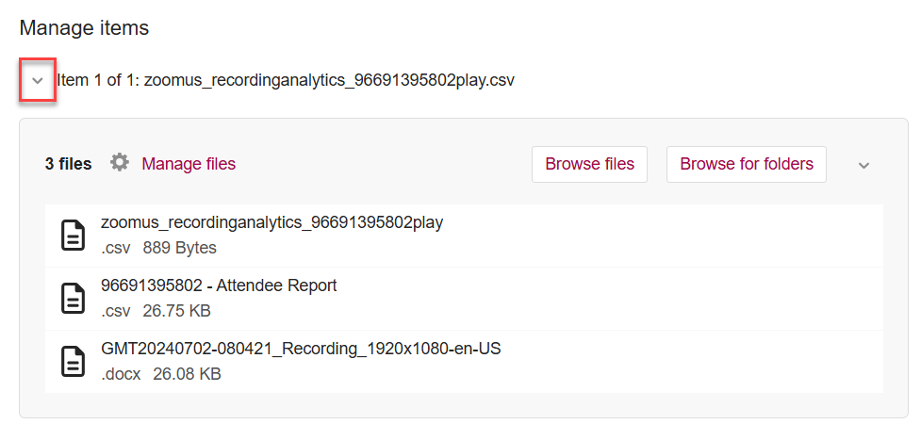
Task: Click the document icon of zoomus_recordinganalytics file
Action: 74,235
